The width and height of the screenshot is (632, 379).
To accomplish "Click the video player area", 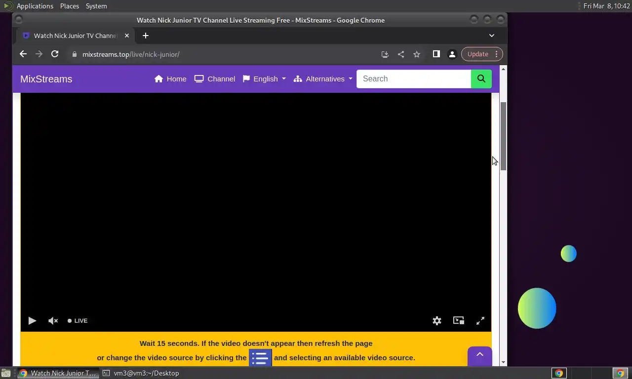I will pos(256,212).
